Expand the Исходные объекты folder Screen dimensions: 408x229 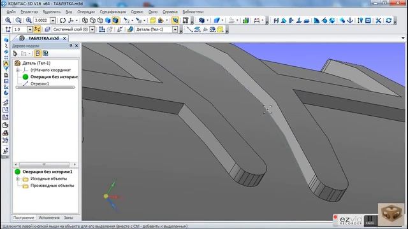click(x=18, y=179)
